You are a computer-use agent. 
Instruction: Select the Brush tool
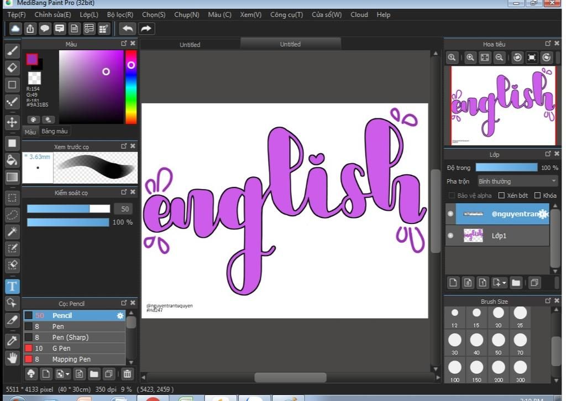(x=12, y=51)
